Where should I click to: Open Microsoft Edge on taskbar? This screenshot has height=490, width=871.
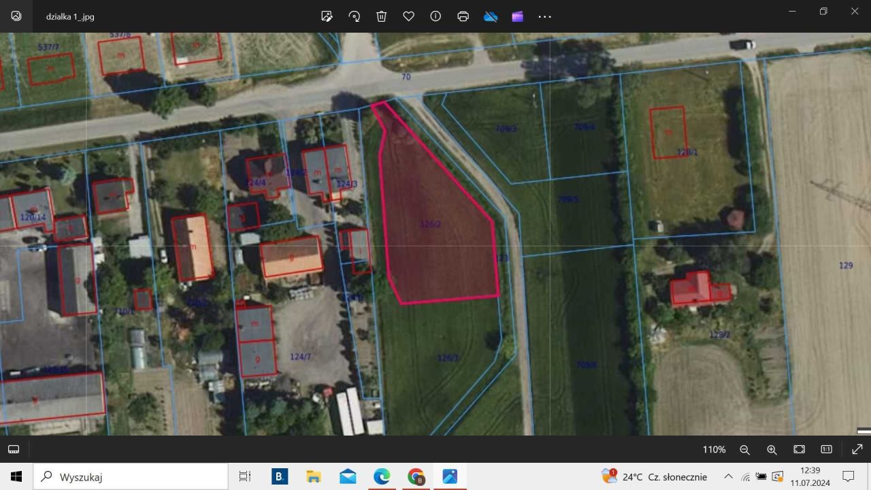[x=382, y=476]
